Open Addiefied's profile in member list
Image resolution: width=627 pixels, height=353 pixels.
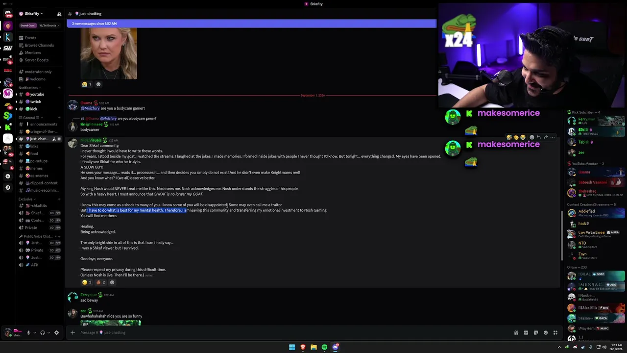tap(596, 213)
